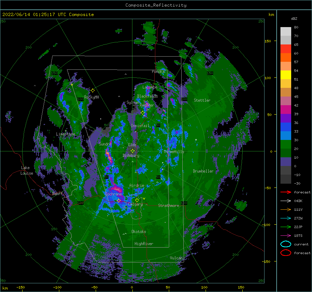Select the Cochrane label
The image size is (312, 292).
click(x=113, y=194)
